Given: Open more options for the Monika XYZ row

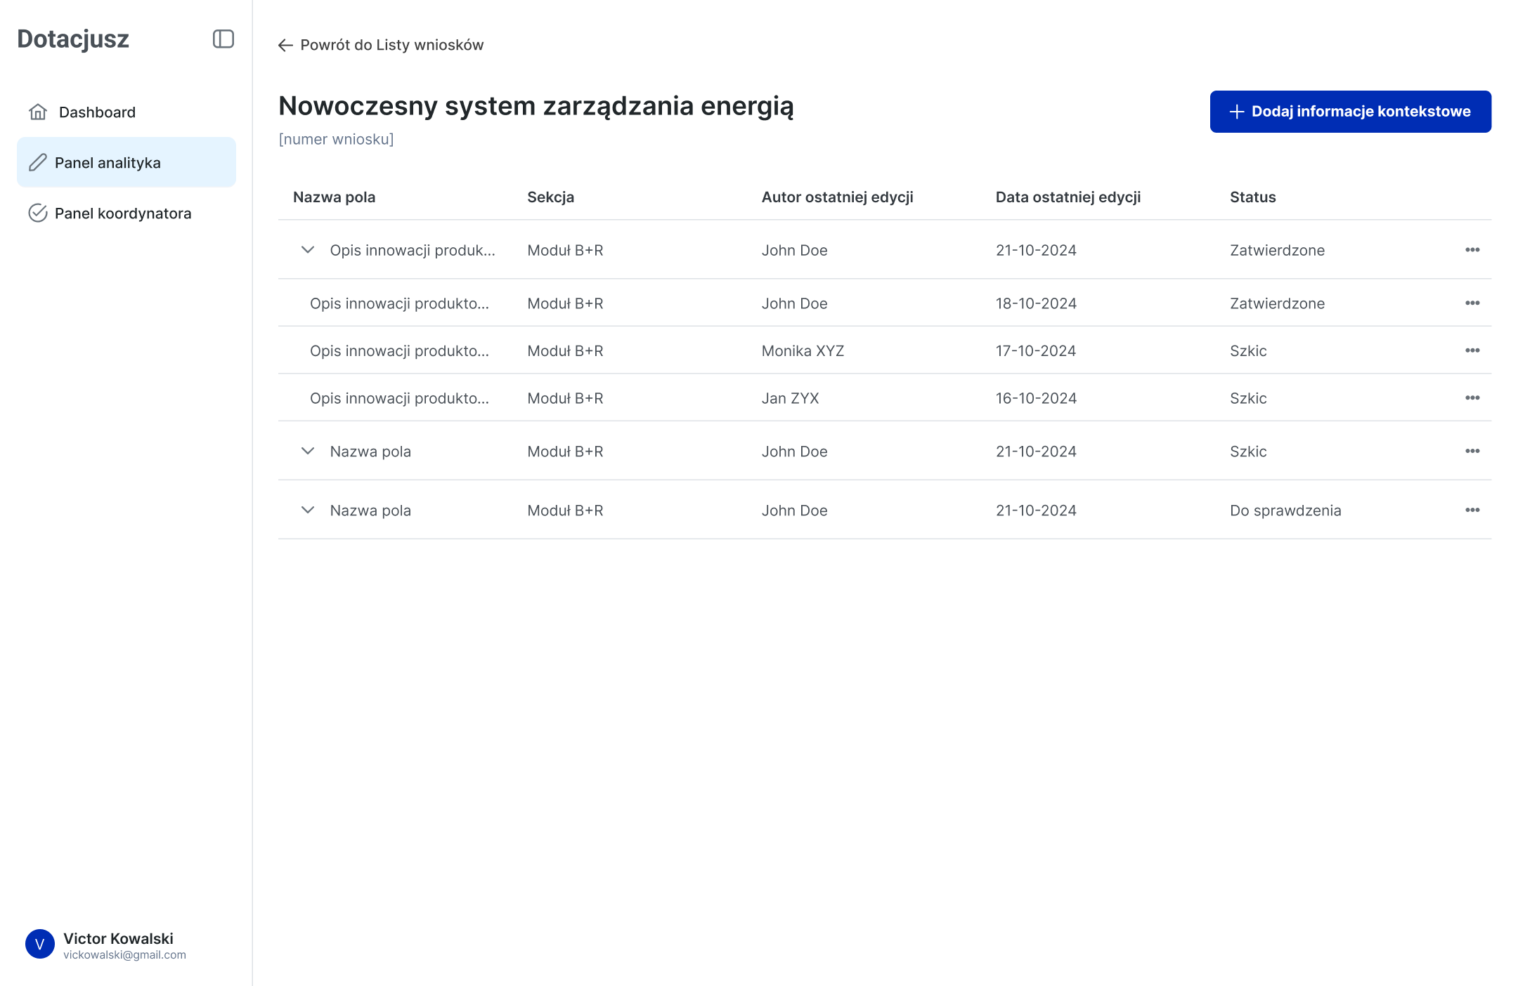Looking at the screenshot, I should (1472, 350).
